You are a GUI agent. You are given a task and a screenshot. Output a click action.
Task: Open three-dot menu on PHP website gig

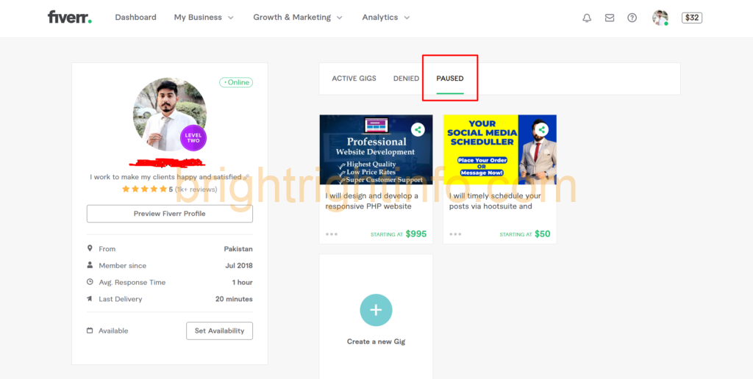[x=332, y=234]
